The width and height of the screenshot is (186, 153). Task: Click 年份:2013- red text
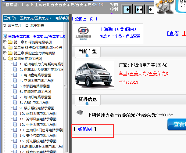click(129, 82)
